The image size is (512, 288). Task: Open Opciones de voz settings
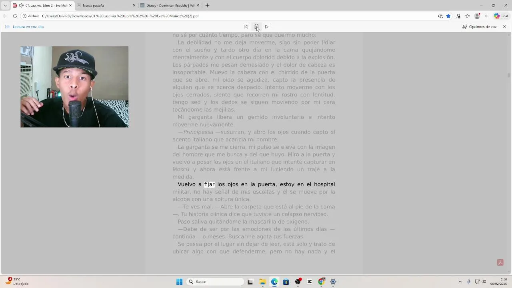[x=479, y=27]
